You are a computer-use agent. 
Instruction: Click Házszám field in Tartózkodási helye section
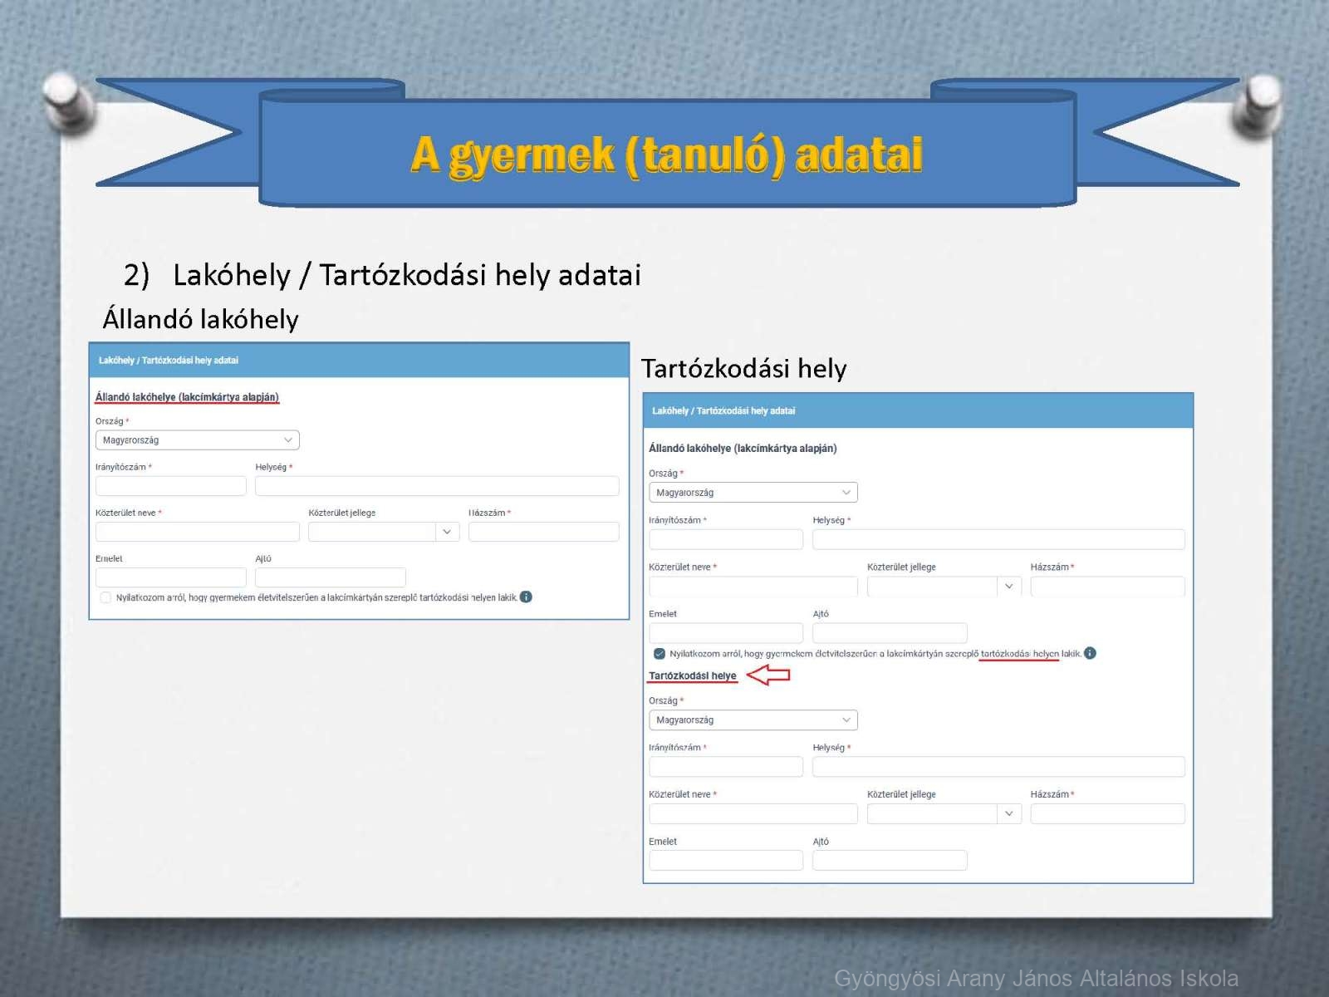pyautogui.click(x=1106, y=813)
